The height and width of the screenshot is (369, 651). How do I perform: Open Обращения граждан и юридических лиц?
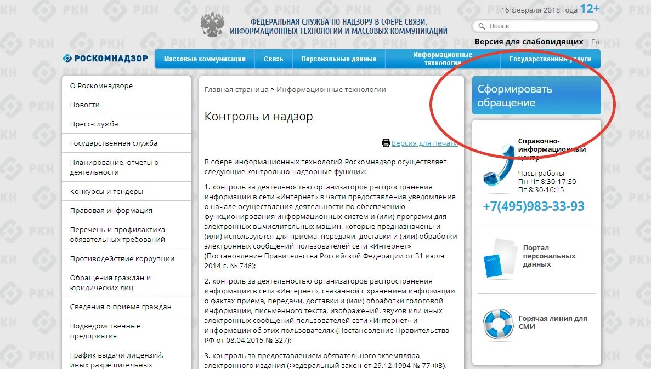(126, 282)
